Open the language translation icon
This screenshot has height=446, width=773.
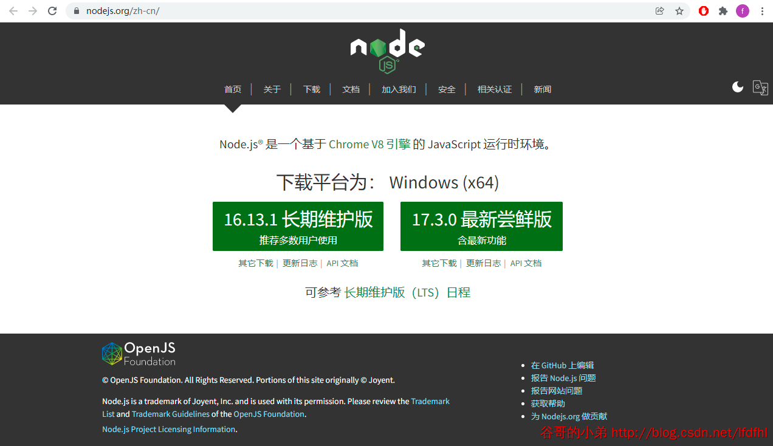(x=760, y=87)
